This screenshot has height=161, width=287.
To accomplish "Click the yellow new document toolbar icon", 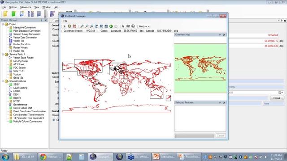I will tap(5, 14).
